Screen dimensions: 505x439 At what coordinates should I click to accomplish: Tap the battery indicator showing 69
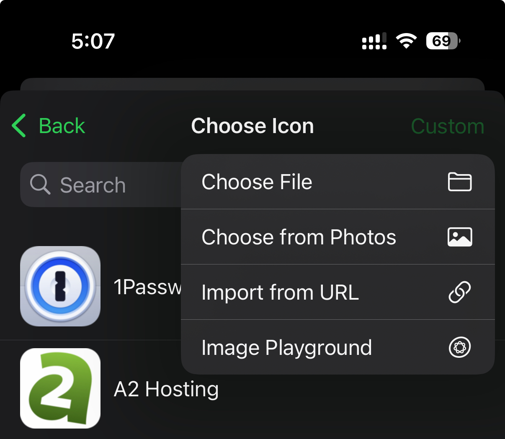coord(443,41)
